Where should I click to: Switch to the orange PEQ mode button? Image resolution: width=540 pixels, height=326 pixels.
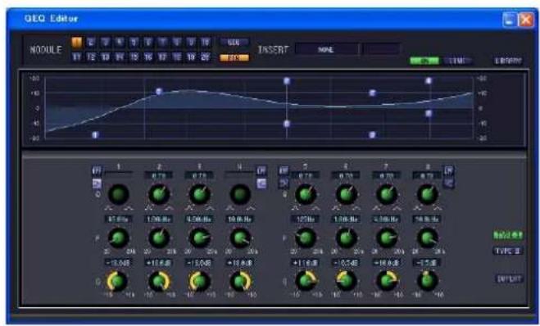pyautogui.click(x=234, y=58)
